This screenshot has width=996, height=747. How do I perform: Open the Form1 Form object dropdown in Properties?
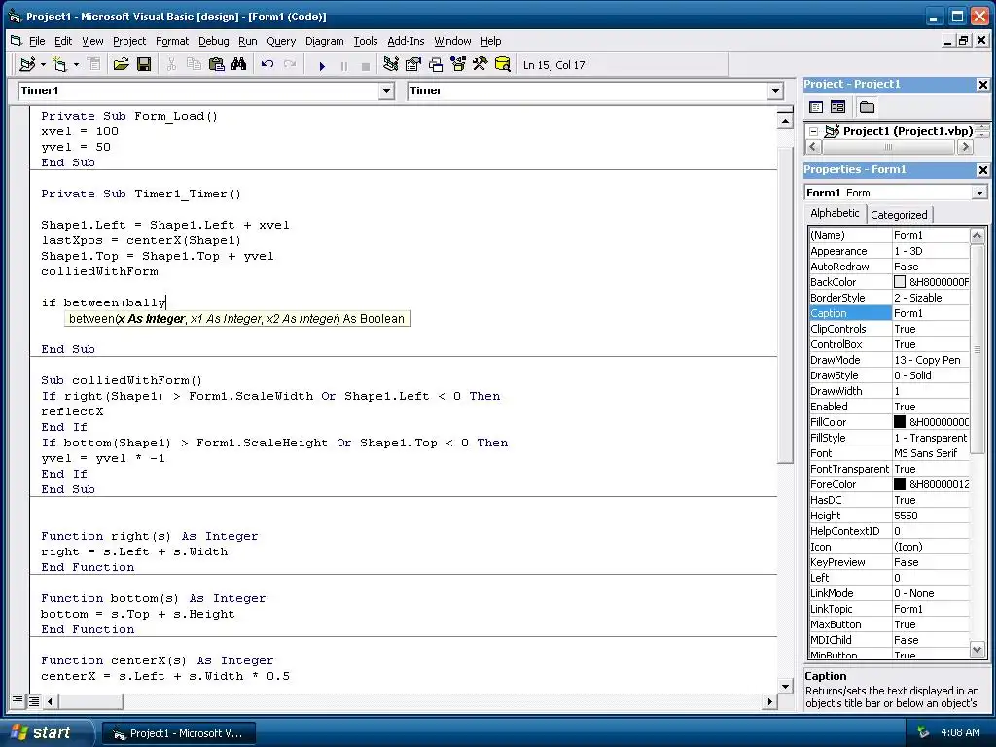tap(979, 193)
